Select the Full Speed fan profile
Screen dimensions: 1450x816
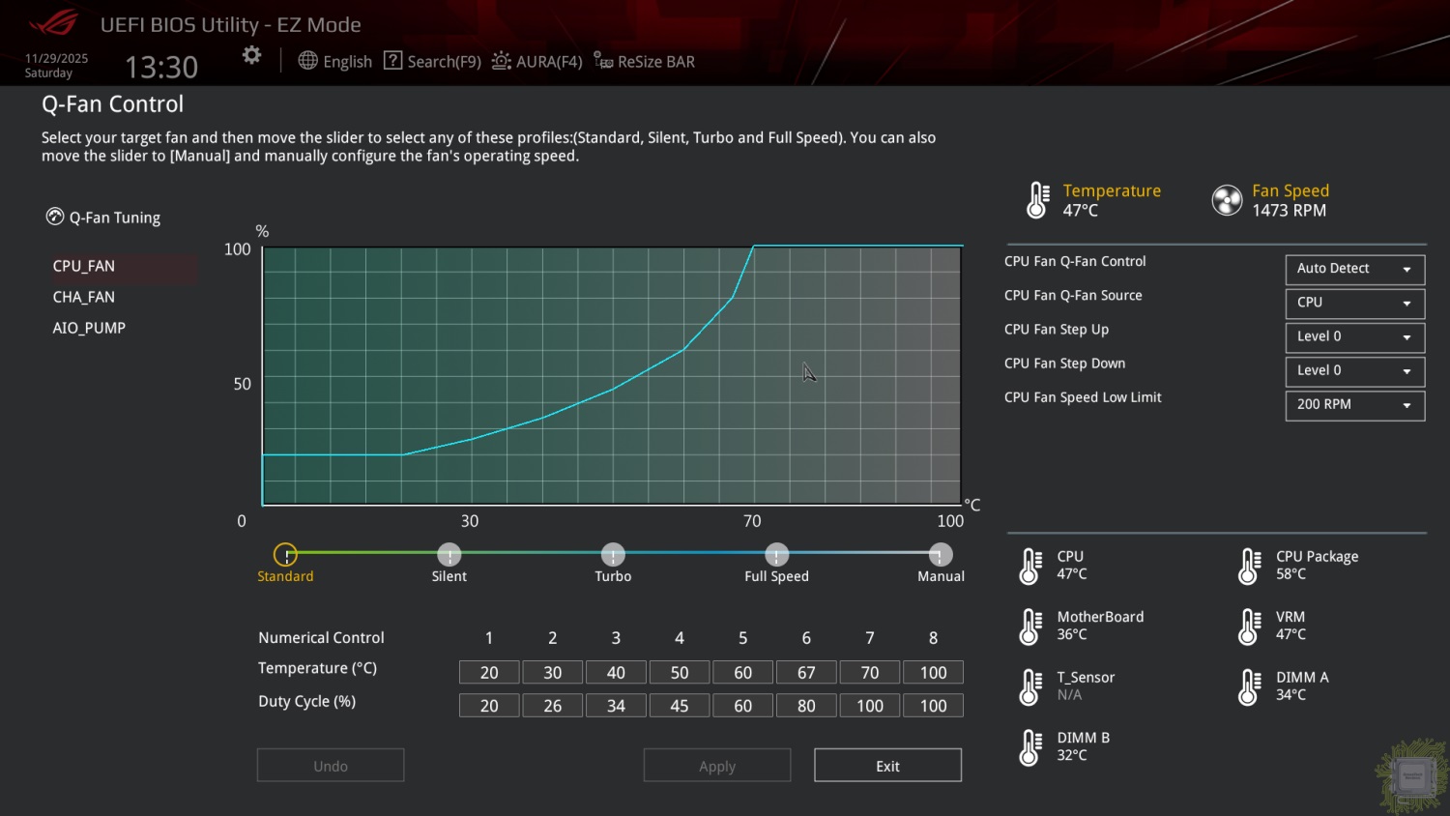[x=776, y=555]
